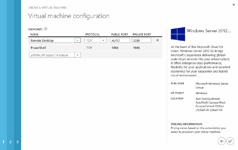The width and height of the screenshot is (238, 150).
Task: Click the 'CREATE A VIRTUAL MACHINE' breadcrumb text
Action: 47,8
